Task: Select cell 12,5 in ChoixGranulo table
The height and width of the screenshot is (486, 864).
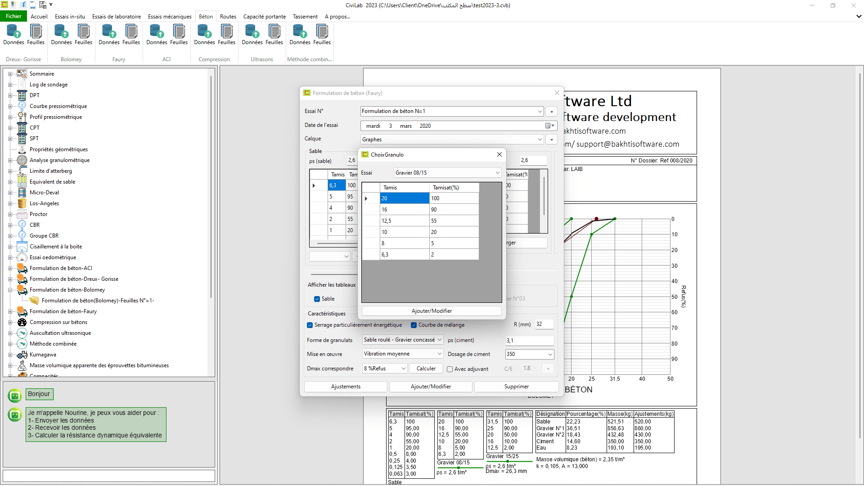Action: point(405,221)
